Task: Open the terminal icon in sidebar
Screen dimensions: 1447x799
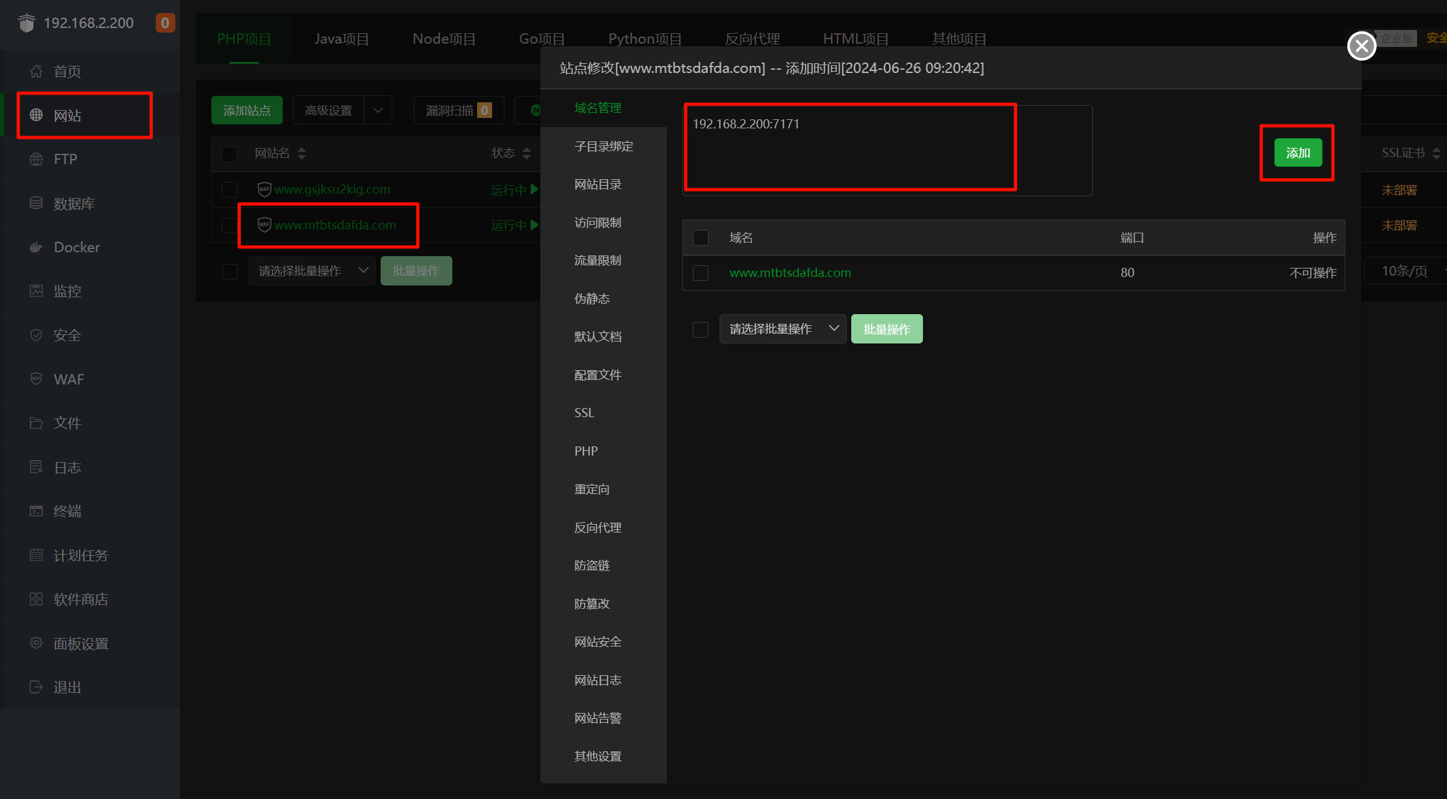Action: [x=37, y=511]
